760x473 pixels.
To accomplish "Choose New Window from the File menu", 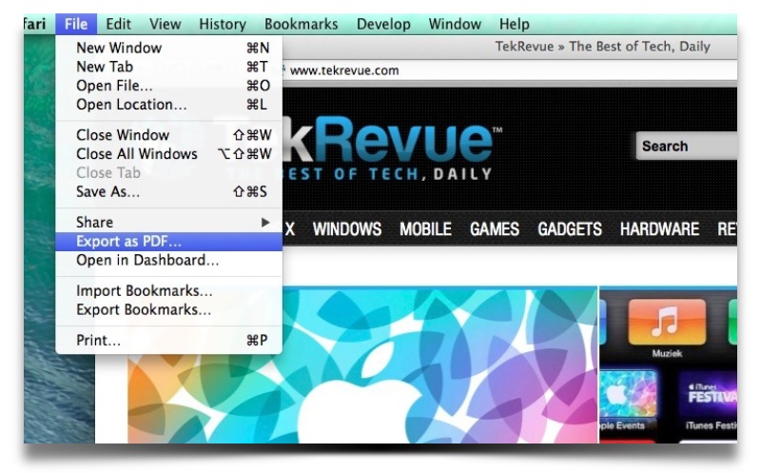I will pyautogui.click(x=168, y=48).
